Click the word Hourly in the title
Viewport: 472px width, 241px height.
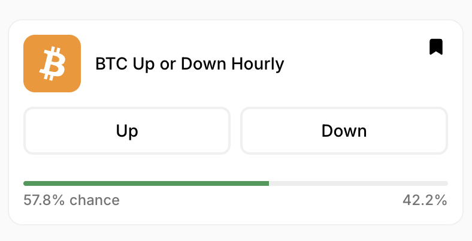[258, 64]
